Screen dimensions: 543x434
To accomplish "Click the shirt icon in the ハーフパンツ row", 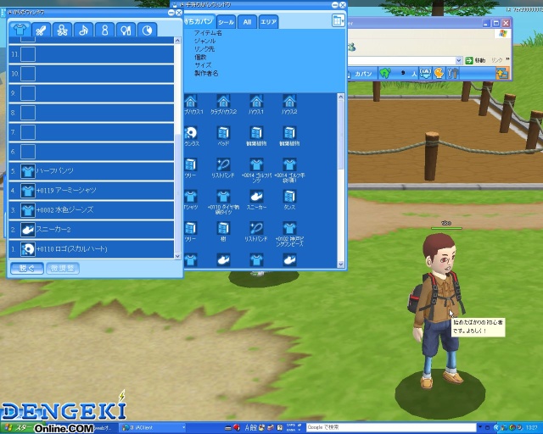I will (28, 171).
